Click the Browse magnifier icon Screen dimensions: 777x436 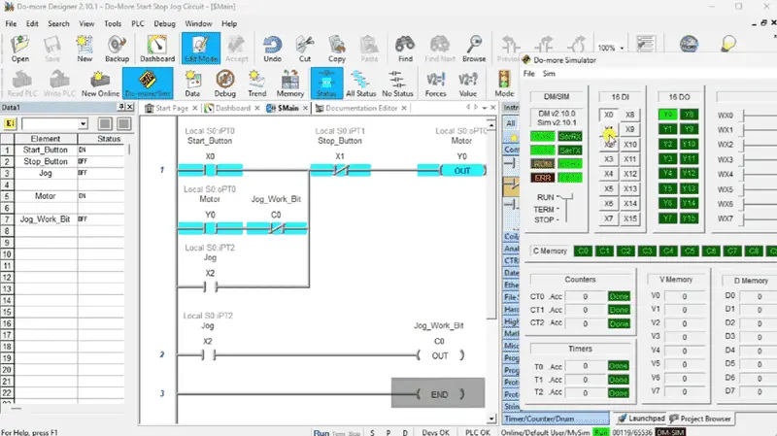point(474,49)
